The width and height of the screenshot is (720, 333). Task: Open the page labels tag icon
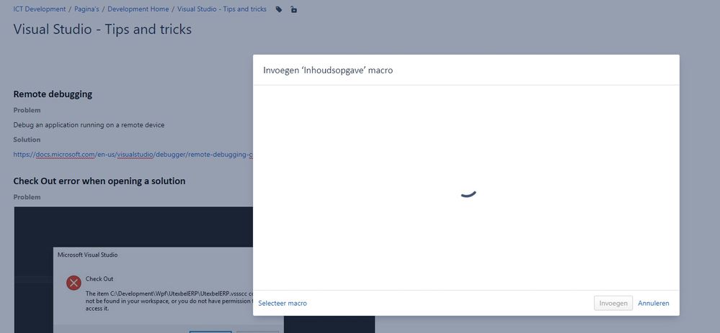pyautogui.click(x=279, y=9)
